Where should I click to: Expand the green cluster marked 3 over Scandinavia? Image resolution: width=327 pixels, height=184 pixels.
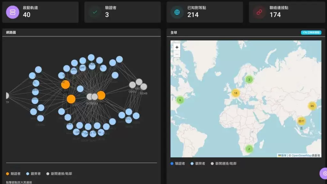[x=249, y=79]
